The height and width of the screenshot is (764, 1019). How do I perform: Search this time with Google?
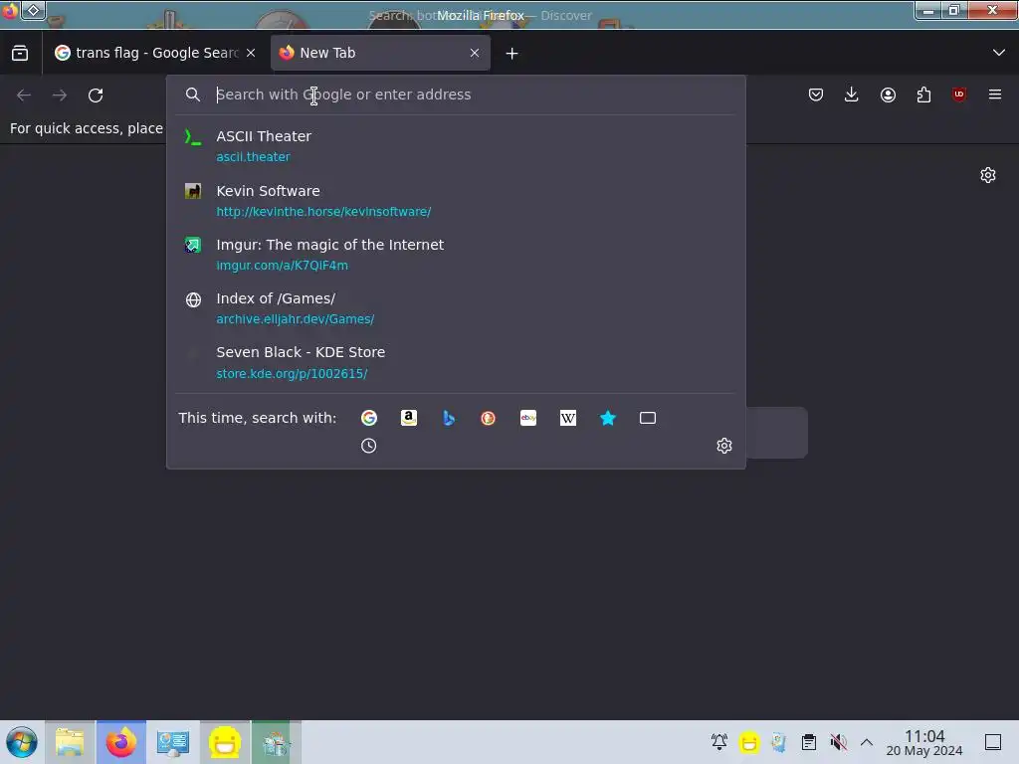[x=369, y=418]
